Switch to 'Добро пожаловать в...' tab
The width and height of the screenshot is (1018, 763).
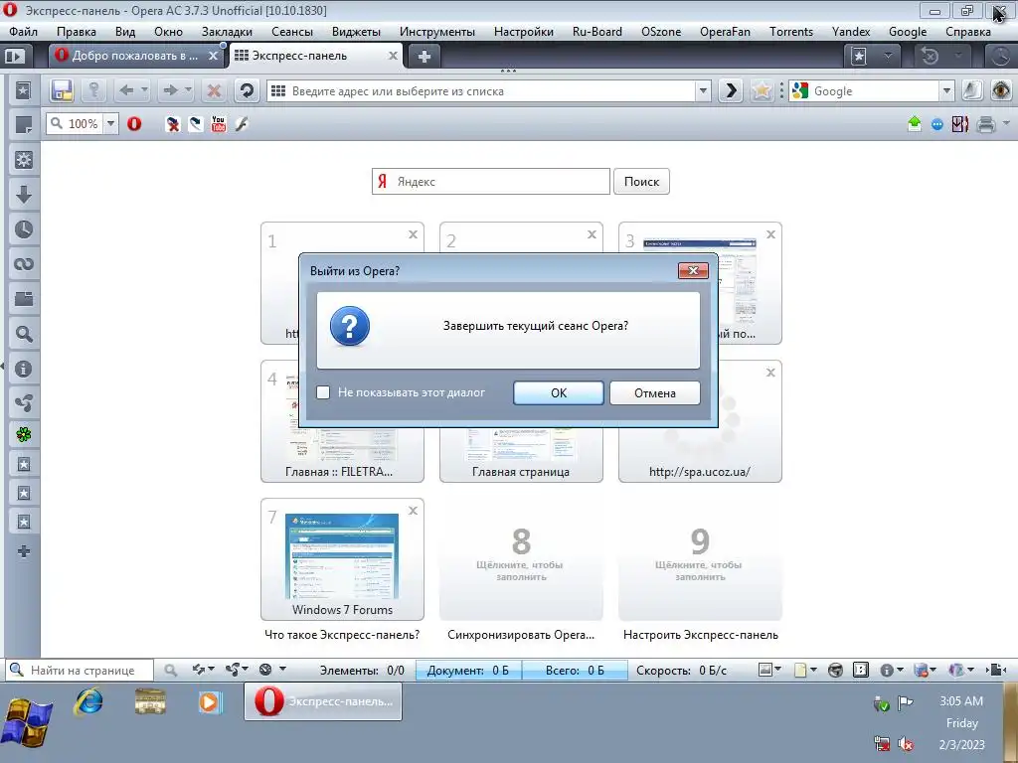tap(135, 56)
